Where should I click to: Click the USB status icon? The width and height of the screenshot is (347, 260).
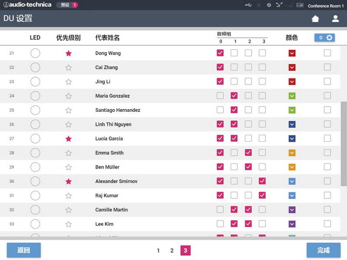coord(248,5)
